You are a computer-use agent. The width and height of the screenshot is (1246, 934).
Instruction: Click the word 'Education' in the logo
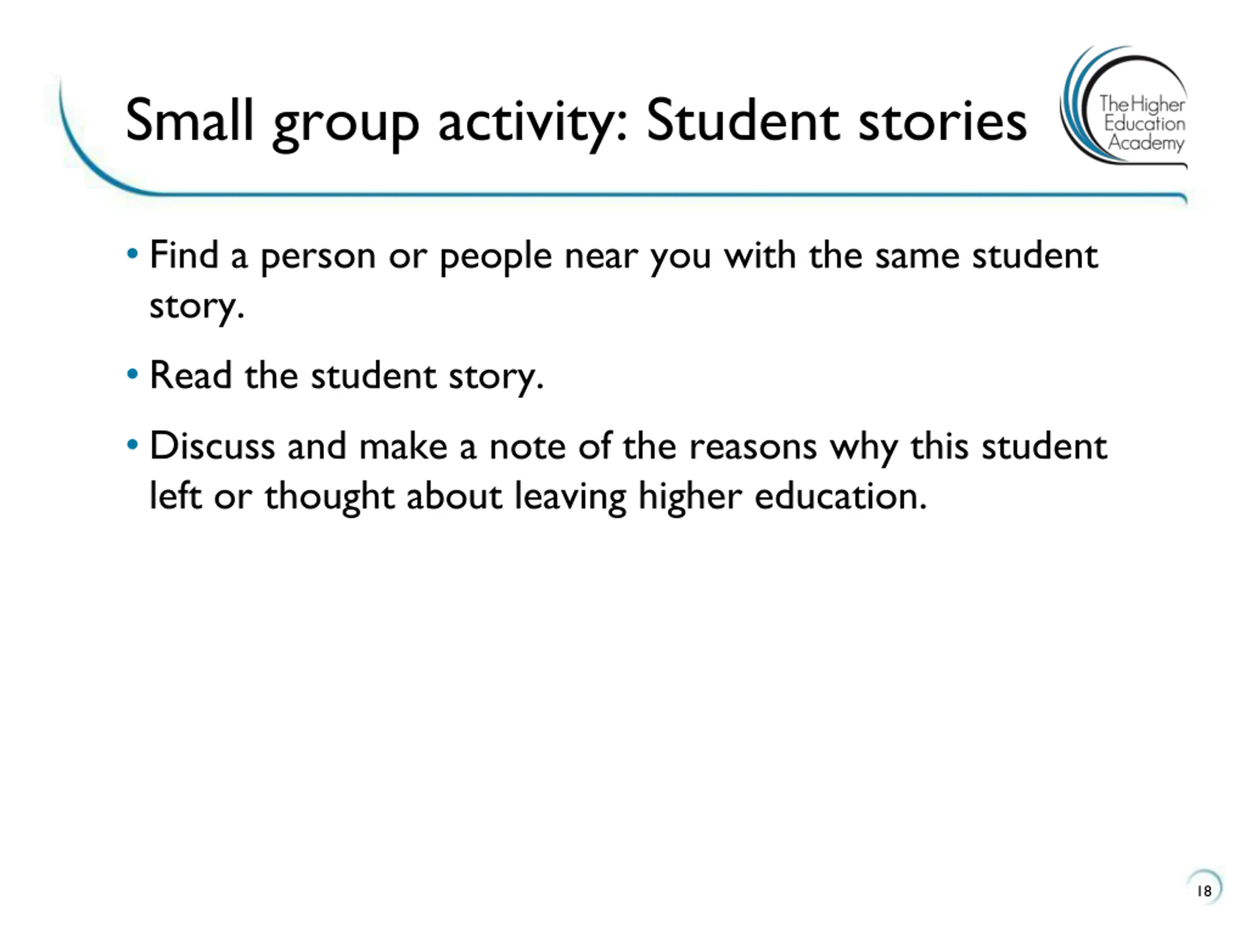[1145, 123]
